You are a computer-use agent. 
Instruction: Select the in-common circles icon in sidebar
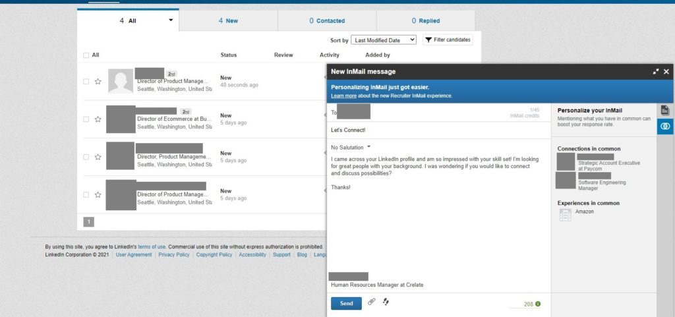666,127
